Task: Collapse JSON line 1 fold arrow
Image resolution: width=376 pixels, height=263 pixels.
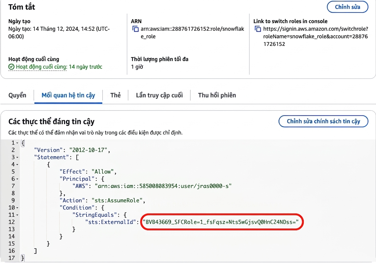Action: pos(17,143)
